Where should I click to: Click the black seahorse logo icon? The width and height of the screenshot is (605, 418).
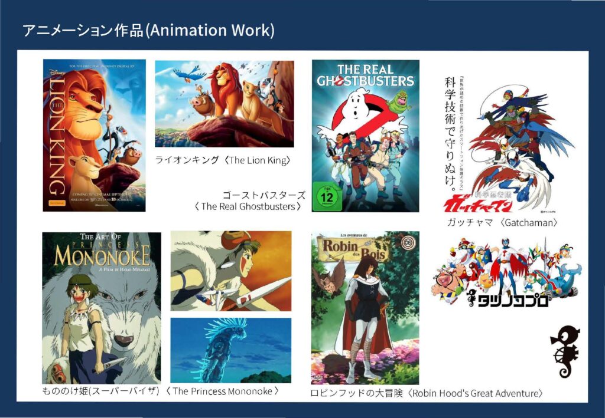tap(565, 351)
